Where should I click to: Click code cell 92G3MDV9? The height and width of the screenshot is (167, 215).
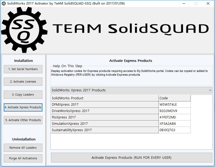pyautogui.click(x=174, y=111)
